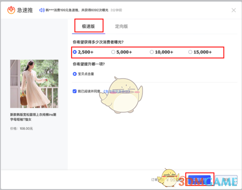Click the 急速推 rocket logo icon
This screenshot has height=190, width=242.
point(11,10)
